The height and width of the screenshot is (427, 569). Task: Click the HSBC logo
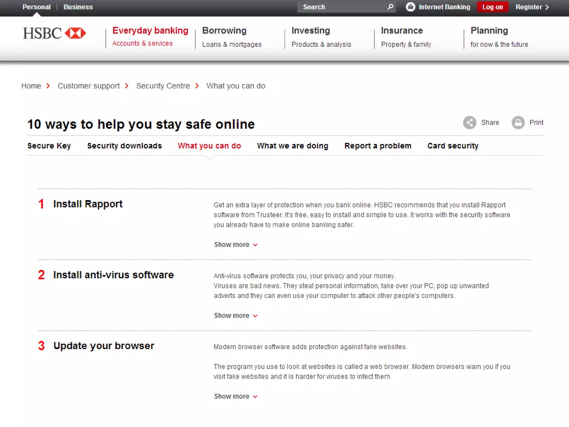(x=54, y=33)
